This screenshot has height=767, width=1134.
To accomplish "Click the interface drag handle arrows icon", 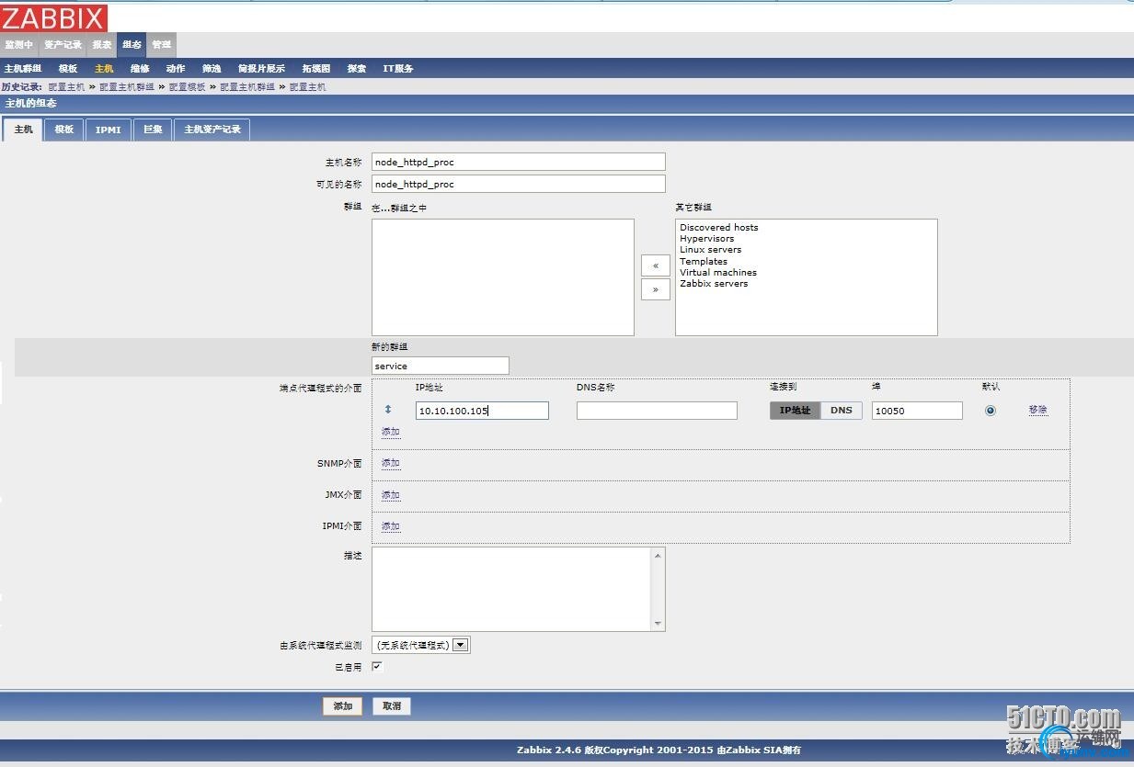I will (x=388, y=410).
